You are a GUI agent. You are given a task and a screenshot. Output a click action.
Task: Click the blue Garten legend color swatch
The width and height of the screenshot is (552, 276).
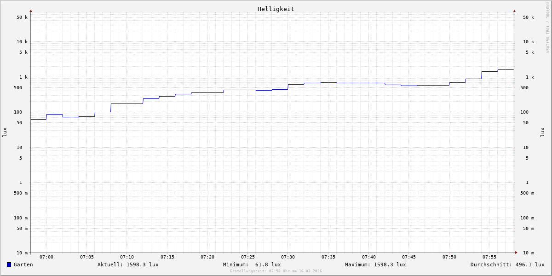tap(9, 264)
